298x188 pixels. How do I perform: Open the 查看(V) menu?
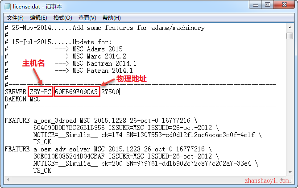click(x=87, y=18)
